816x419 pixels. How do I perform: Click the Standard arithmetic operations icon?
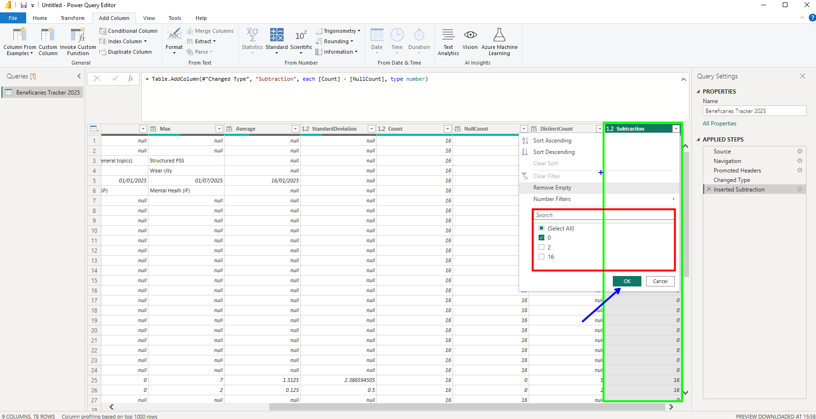[x=276, y=36]
